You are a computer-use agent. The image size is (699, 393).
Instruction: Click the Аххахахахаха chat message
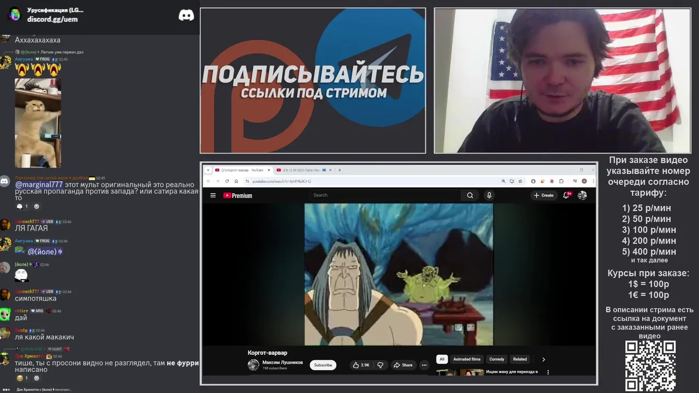[x=38, y=40]
